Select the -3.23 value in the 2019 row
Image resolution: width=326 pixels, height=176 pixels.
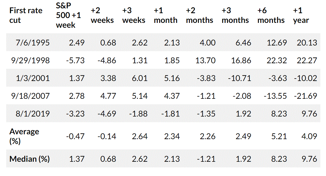[75, 114]
